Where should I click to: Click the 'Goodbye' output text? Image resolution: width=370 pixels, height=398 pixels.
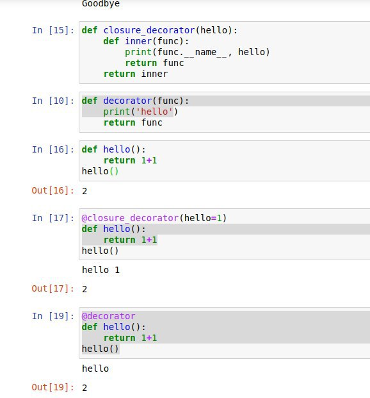[x=101, y=4]
